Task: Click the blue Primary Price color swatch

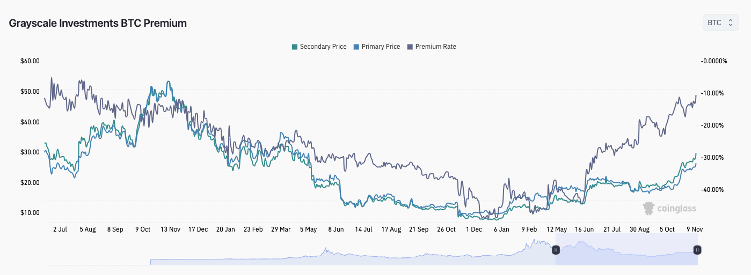Action: click(356, 47)
